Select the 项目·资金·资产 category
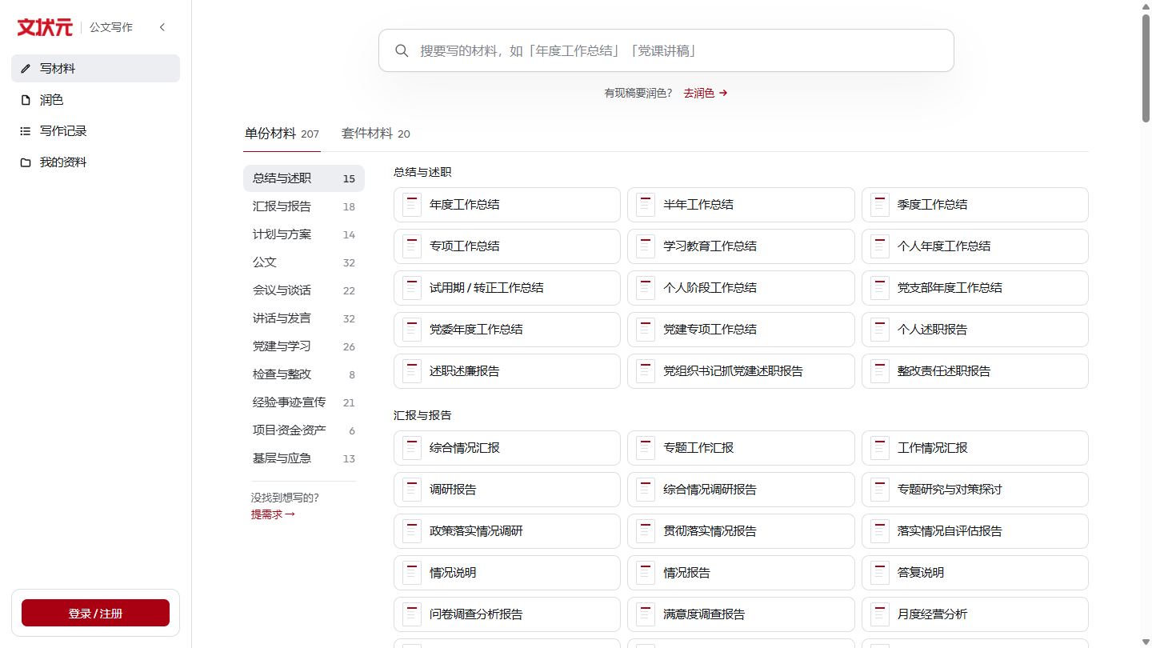 304,430
